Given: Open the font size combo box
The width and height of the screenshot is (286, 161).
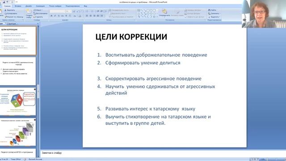Looking at the screenshot, I should (x=68, y=11).
